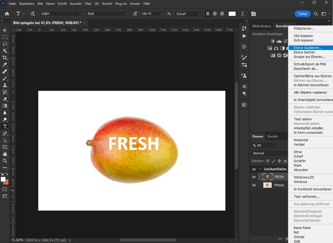Add a Brightness/Contrast adjustment from Korrekturen panel

(272, 41)
